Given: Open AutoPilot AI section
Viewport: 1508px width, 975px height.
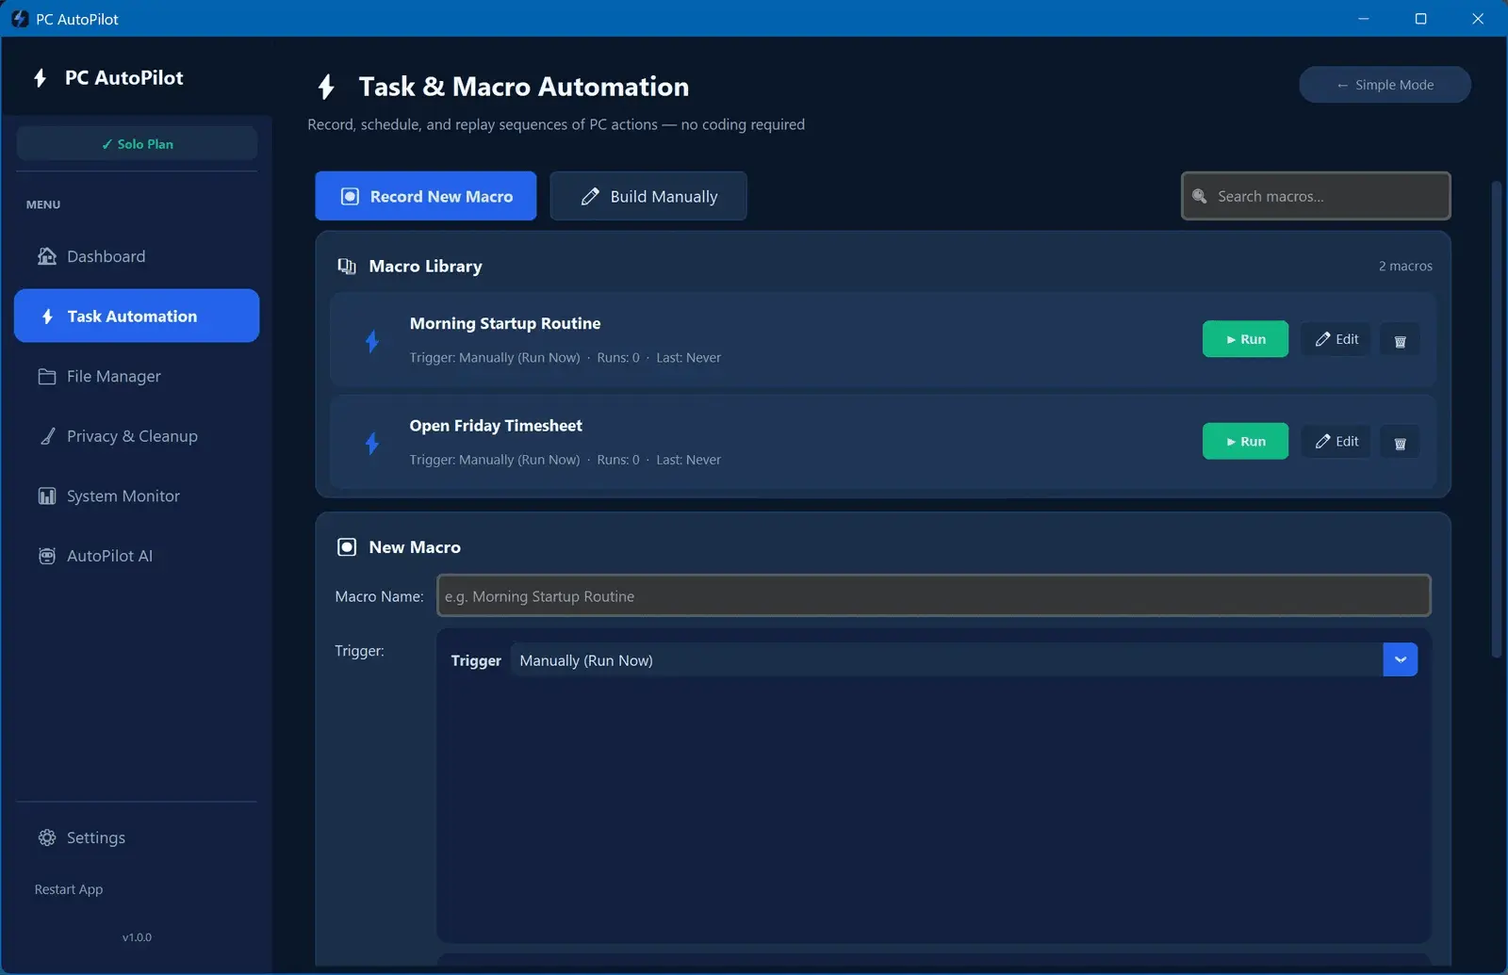Looking at the screenshot, I should tap(137, 556).
